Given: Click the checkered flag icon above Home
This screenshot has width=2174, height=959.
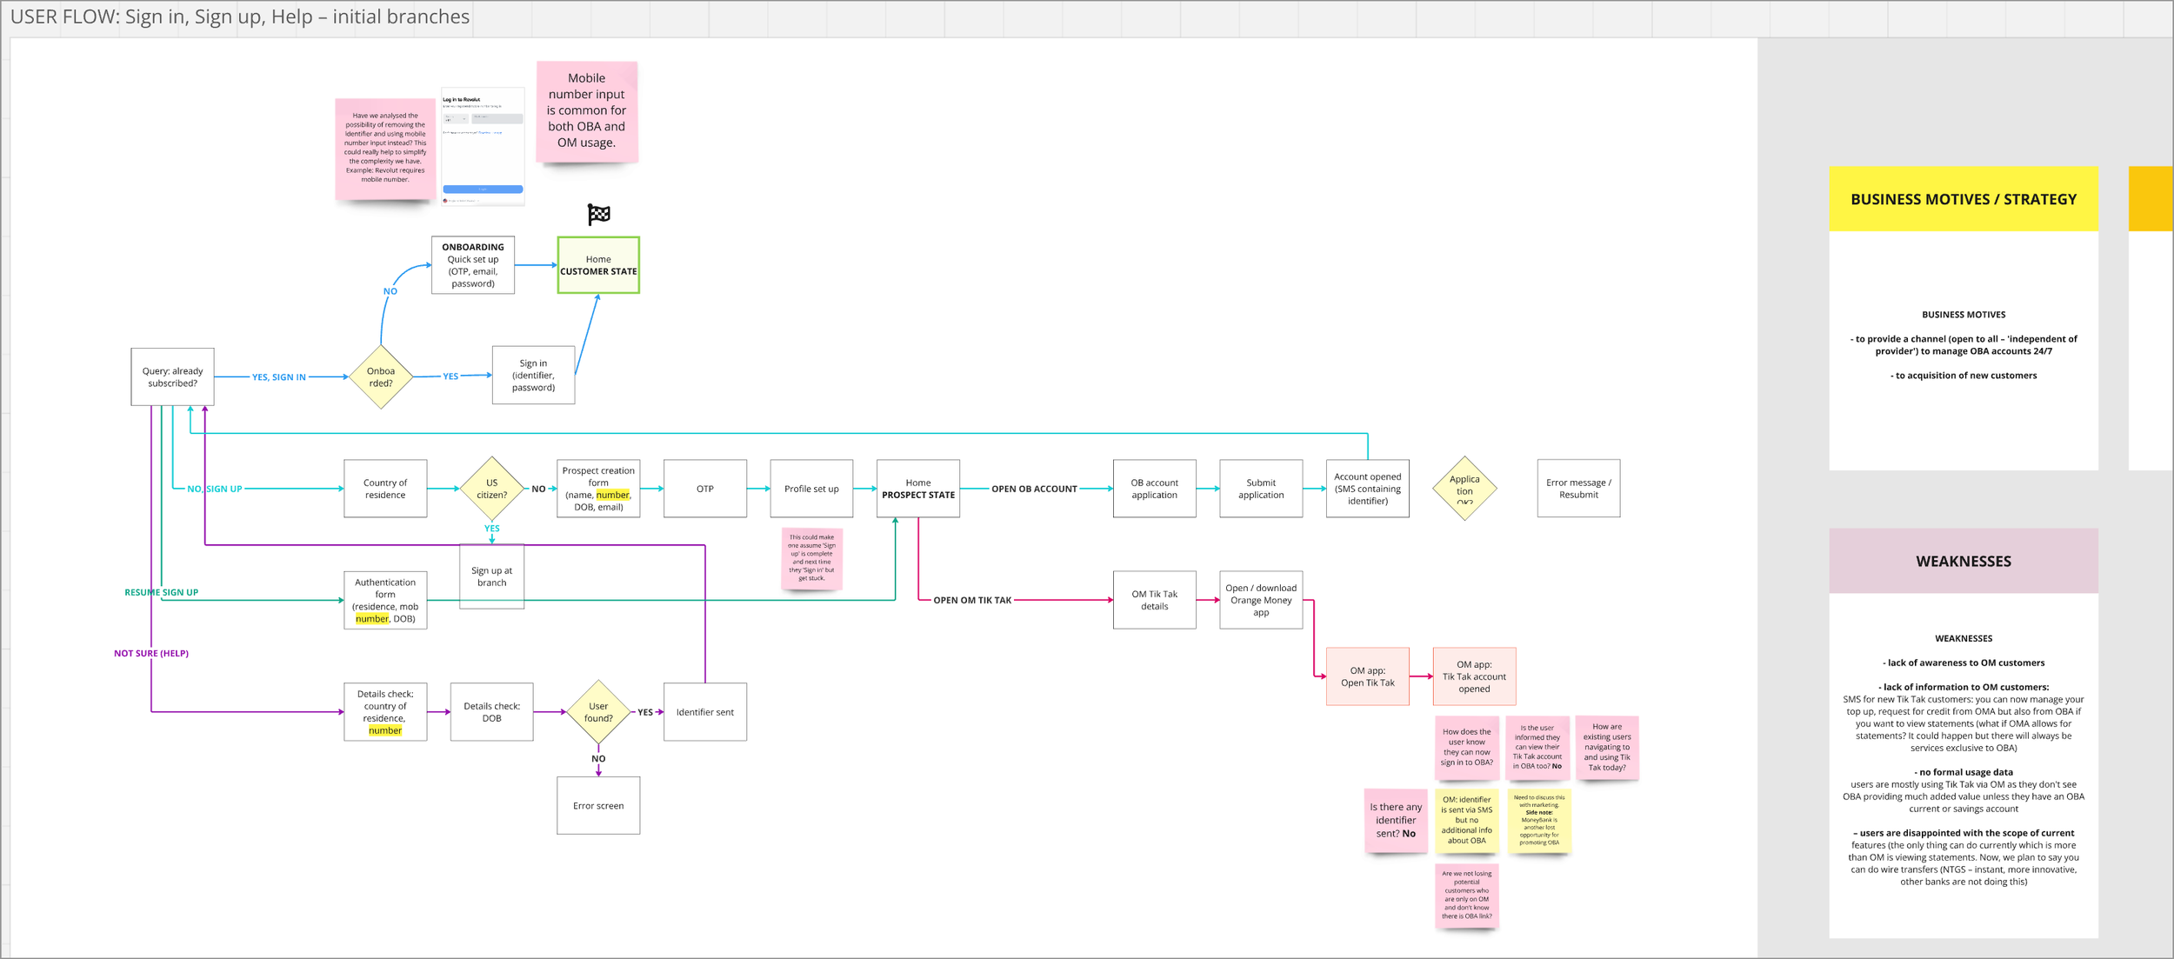Looking at the screenshot, I should 598,214.
